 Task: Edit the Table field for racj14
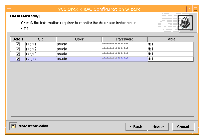pyautogui.click(x=170, y=59)
